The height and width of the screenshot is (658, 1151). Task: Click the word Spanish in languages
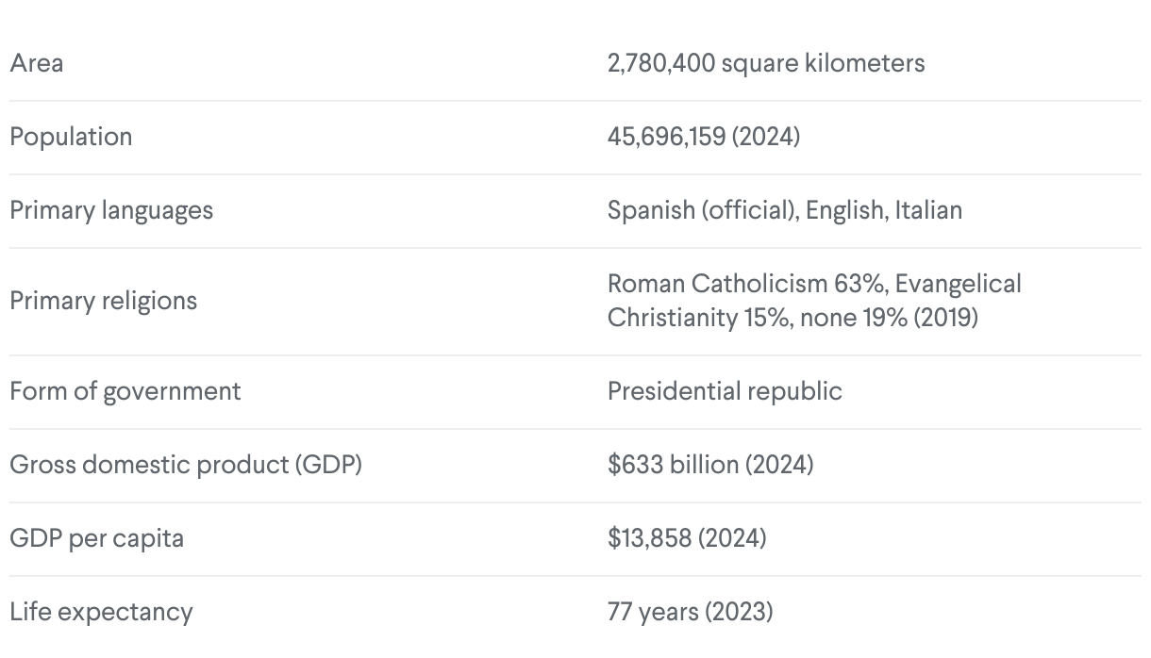(650, 209)
